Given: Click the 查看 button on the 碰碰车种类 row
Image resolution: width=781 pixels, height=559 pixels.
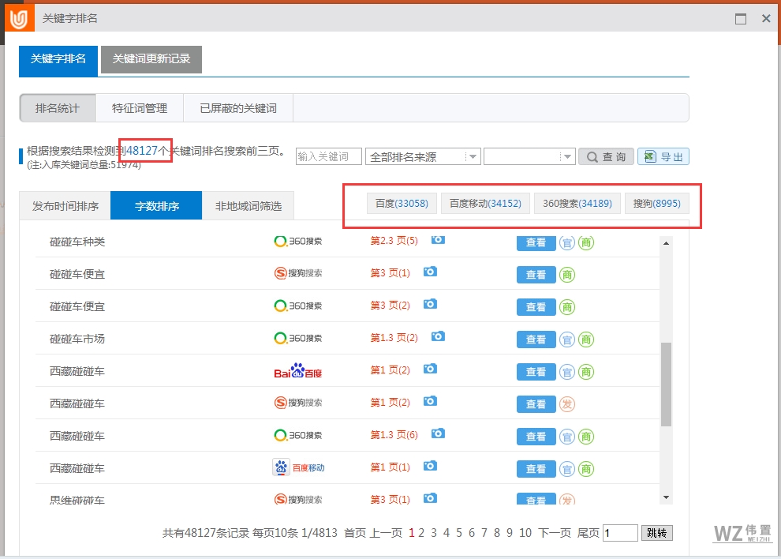Looking at the screenshot, I should coord(536,242).
